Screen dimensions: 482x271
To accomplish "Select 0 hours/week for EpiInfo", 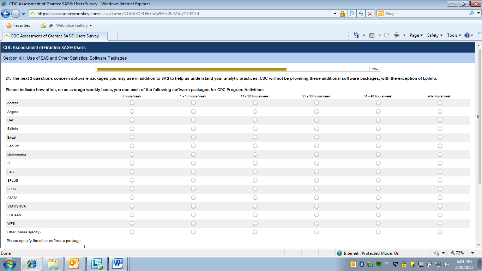I will 132,129.
